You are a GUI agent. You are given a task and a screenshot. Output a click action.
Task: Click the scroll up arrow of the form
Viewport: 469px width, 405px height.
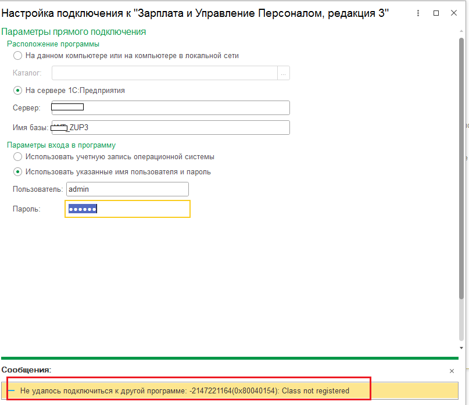(x=461, y=31)
